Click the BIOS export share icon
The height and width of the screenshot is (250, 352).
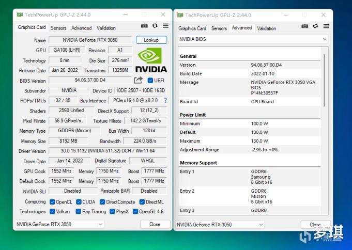pos(139,80)
